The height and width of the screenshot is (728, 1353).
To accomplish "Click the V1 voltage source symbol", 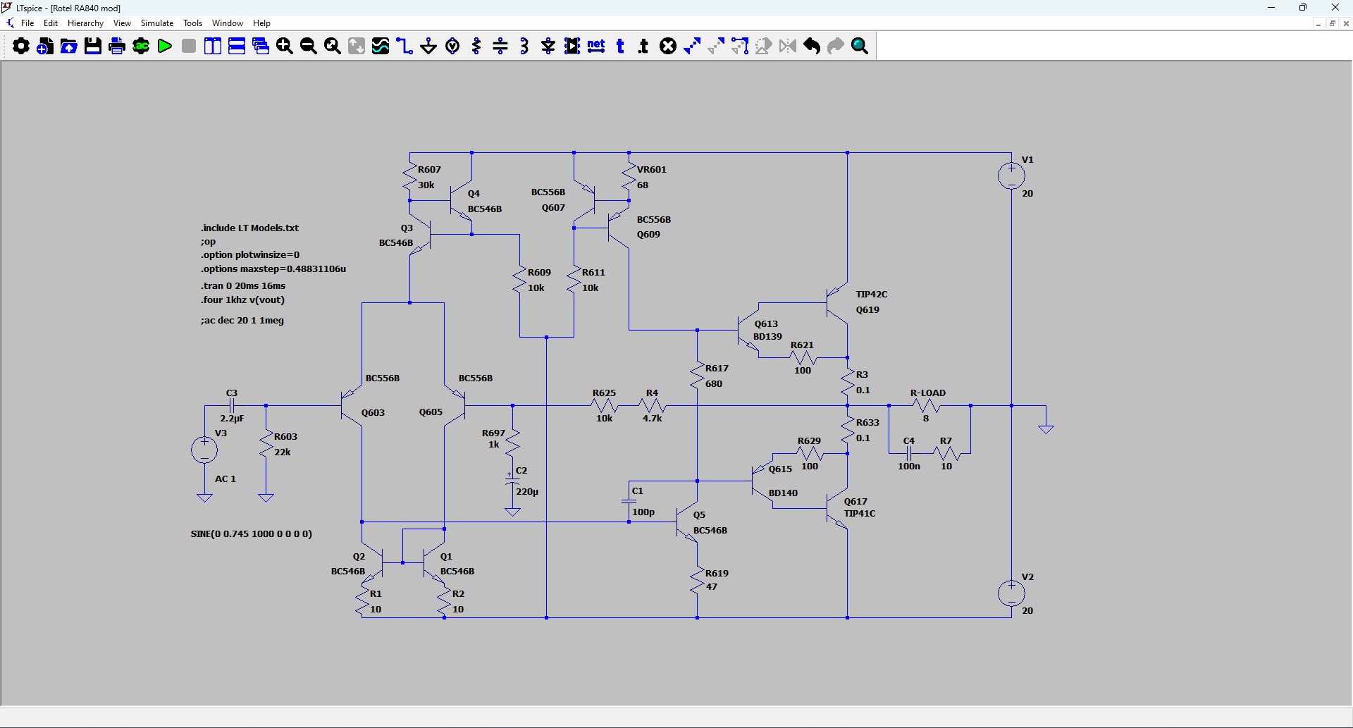I will pyautogui.click(x=1011, y=175).
